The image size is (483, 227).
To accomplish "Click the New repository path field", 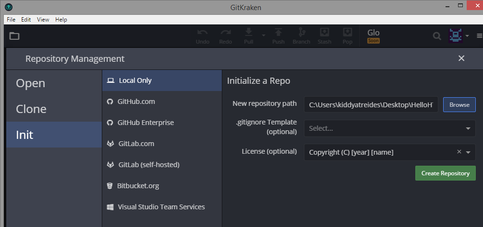I will pyautogui.click(x=371, y=104).
